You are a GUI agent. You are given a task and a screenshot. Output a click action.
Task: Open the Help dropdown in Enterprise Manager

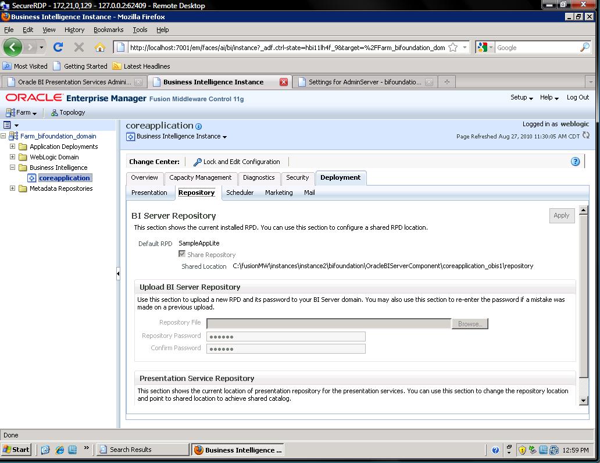point(549,97)
